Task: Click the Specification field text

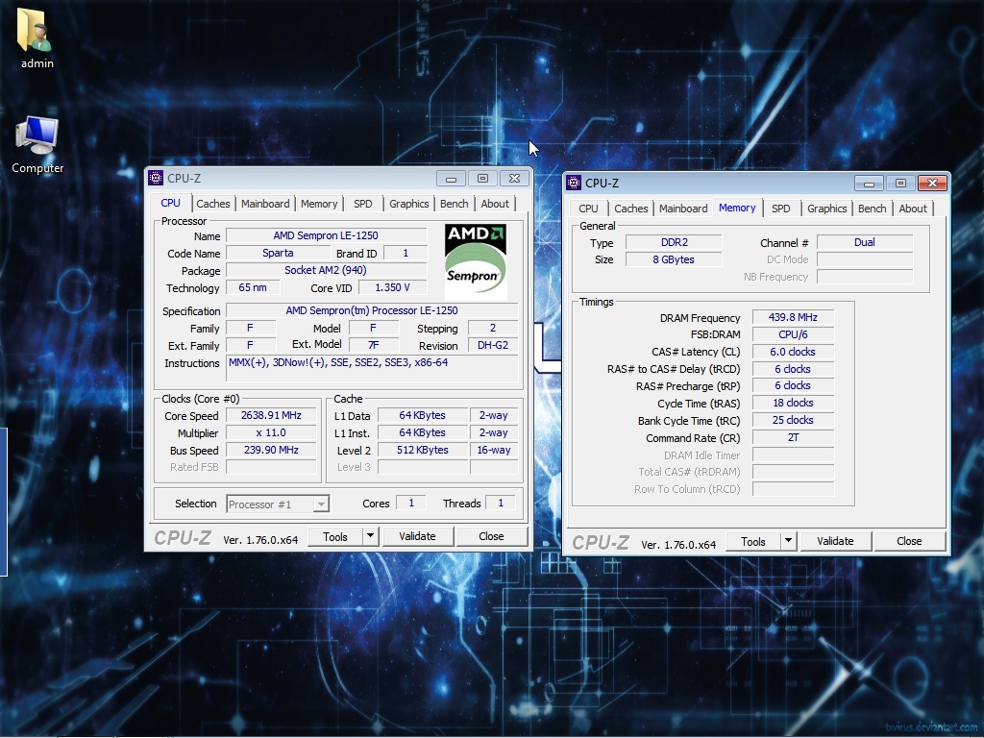Action: point(372,310)
